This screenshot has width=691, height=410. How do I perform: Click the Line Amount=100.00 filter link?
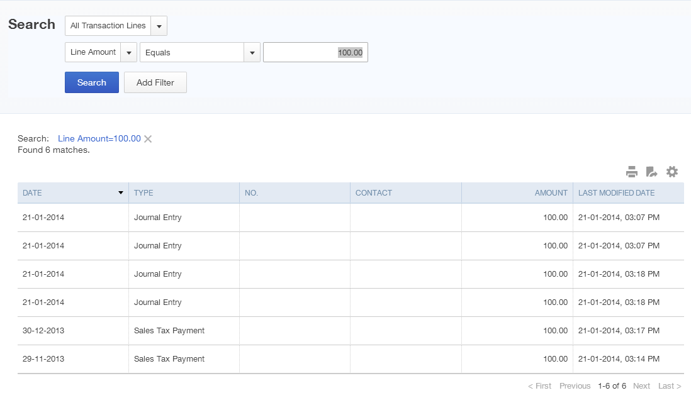(99, 138)
